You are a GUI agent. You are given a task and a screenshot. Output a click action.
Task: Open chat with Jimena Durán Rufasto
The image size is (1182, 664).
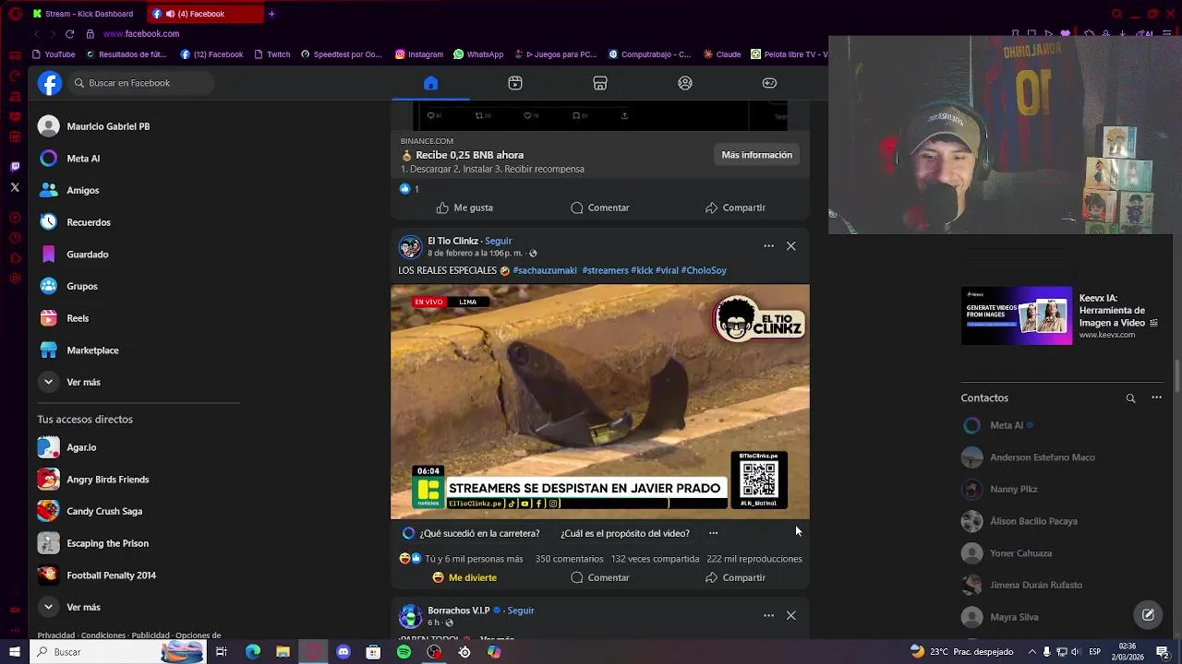[1022, 585]
